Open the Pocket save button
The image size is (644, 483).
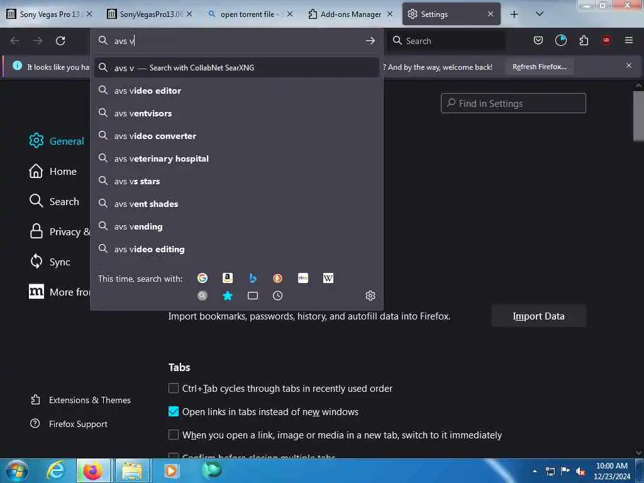point(538,40)
